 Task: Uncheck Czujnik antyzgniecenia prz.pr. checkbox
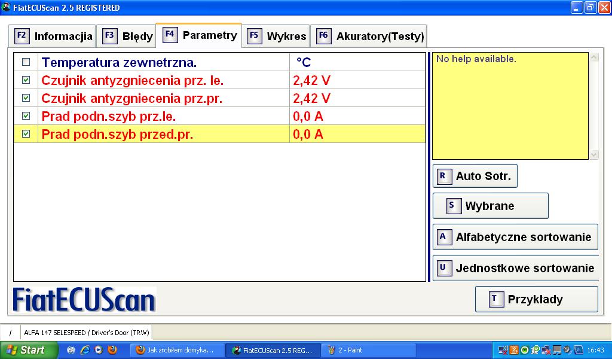coord(26,98)
